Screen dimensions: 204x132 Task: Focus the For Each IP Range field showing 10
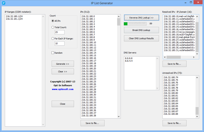coord(60,43)
